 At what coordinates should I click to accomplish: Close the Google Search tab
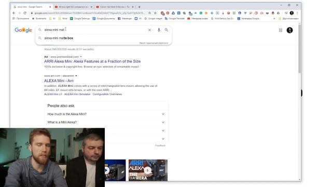coord(50,7)
